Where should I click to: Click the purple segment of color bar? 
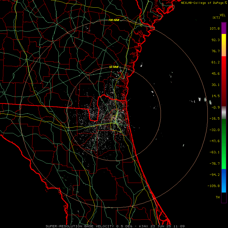[x=224, y=28]
